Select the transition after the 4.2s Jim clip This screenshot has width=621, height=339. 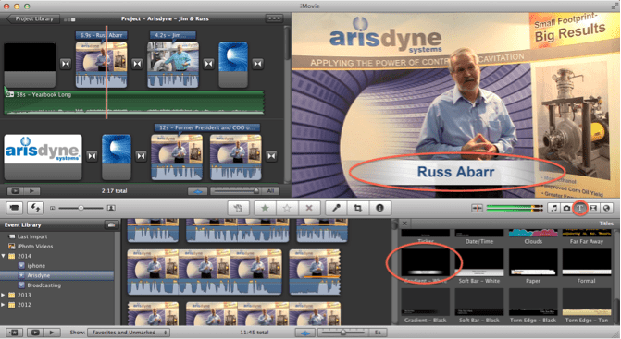[209, 64]
